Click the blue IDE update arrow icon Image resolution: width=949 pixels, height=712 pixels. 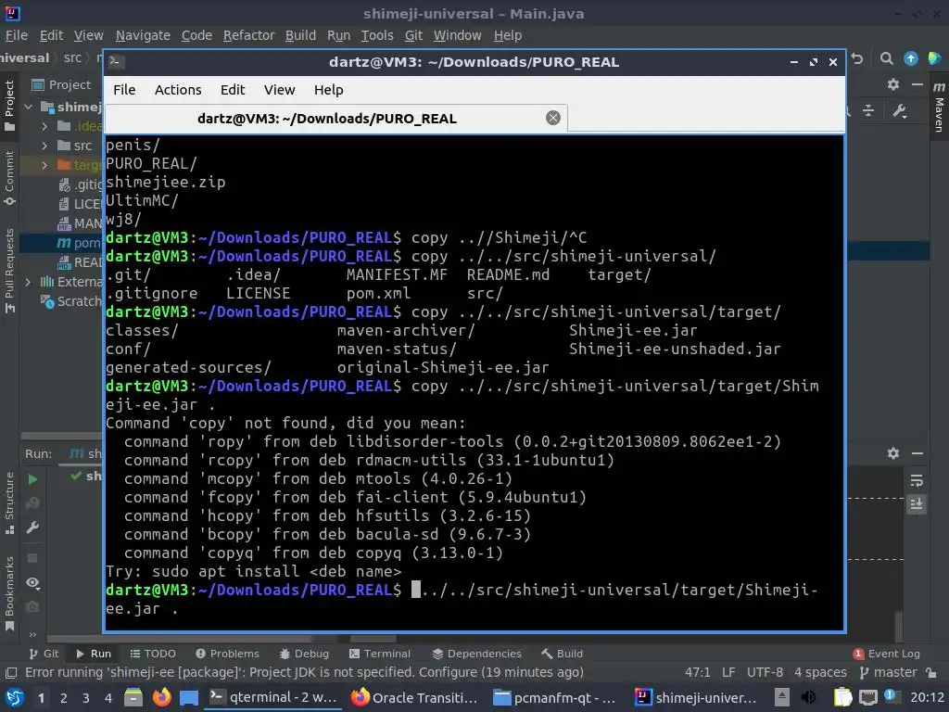click(910, 58)
